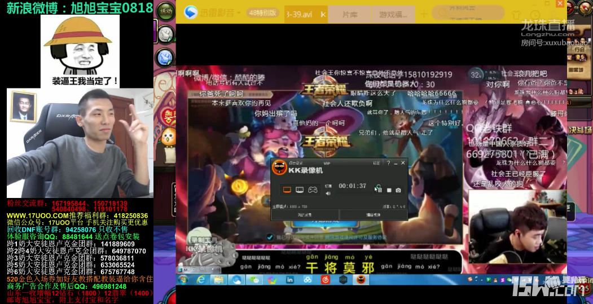Open the colorful pinwheel taskbar icon

(273, 280)
